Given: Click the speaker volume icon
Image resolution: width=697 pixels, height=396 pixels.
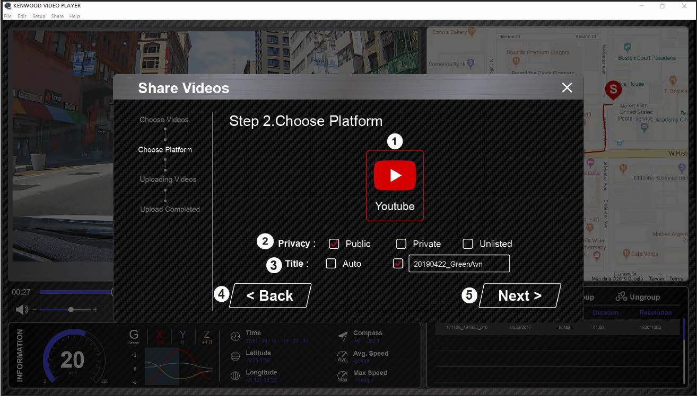Looking at the screenshot, I should [x=22, y=310].
